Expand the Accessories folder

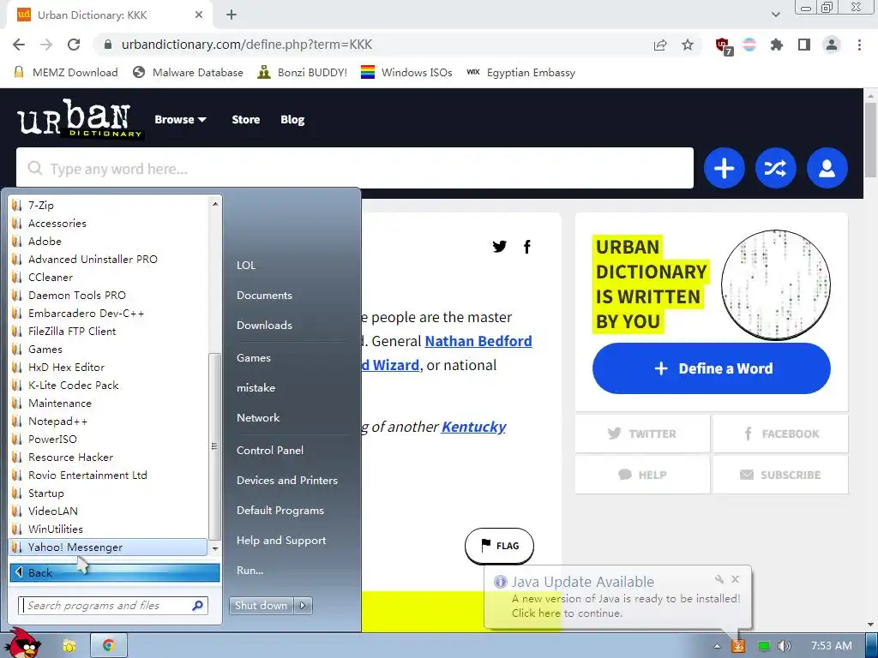click(109, 224)
